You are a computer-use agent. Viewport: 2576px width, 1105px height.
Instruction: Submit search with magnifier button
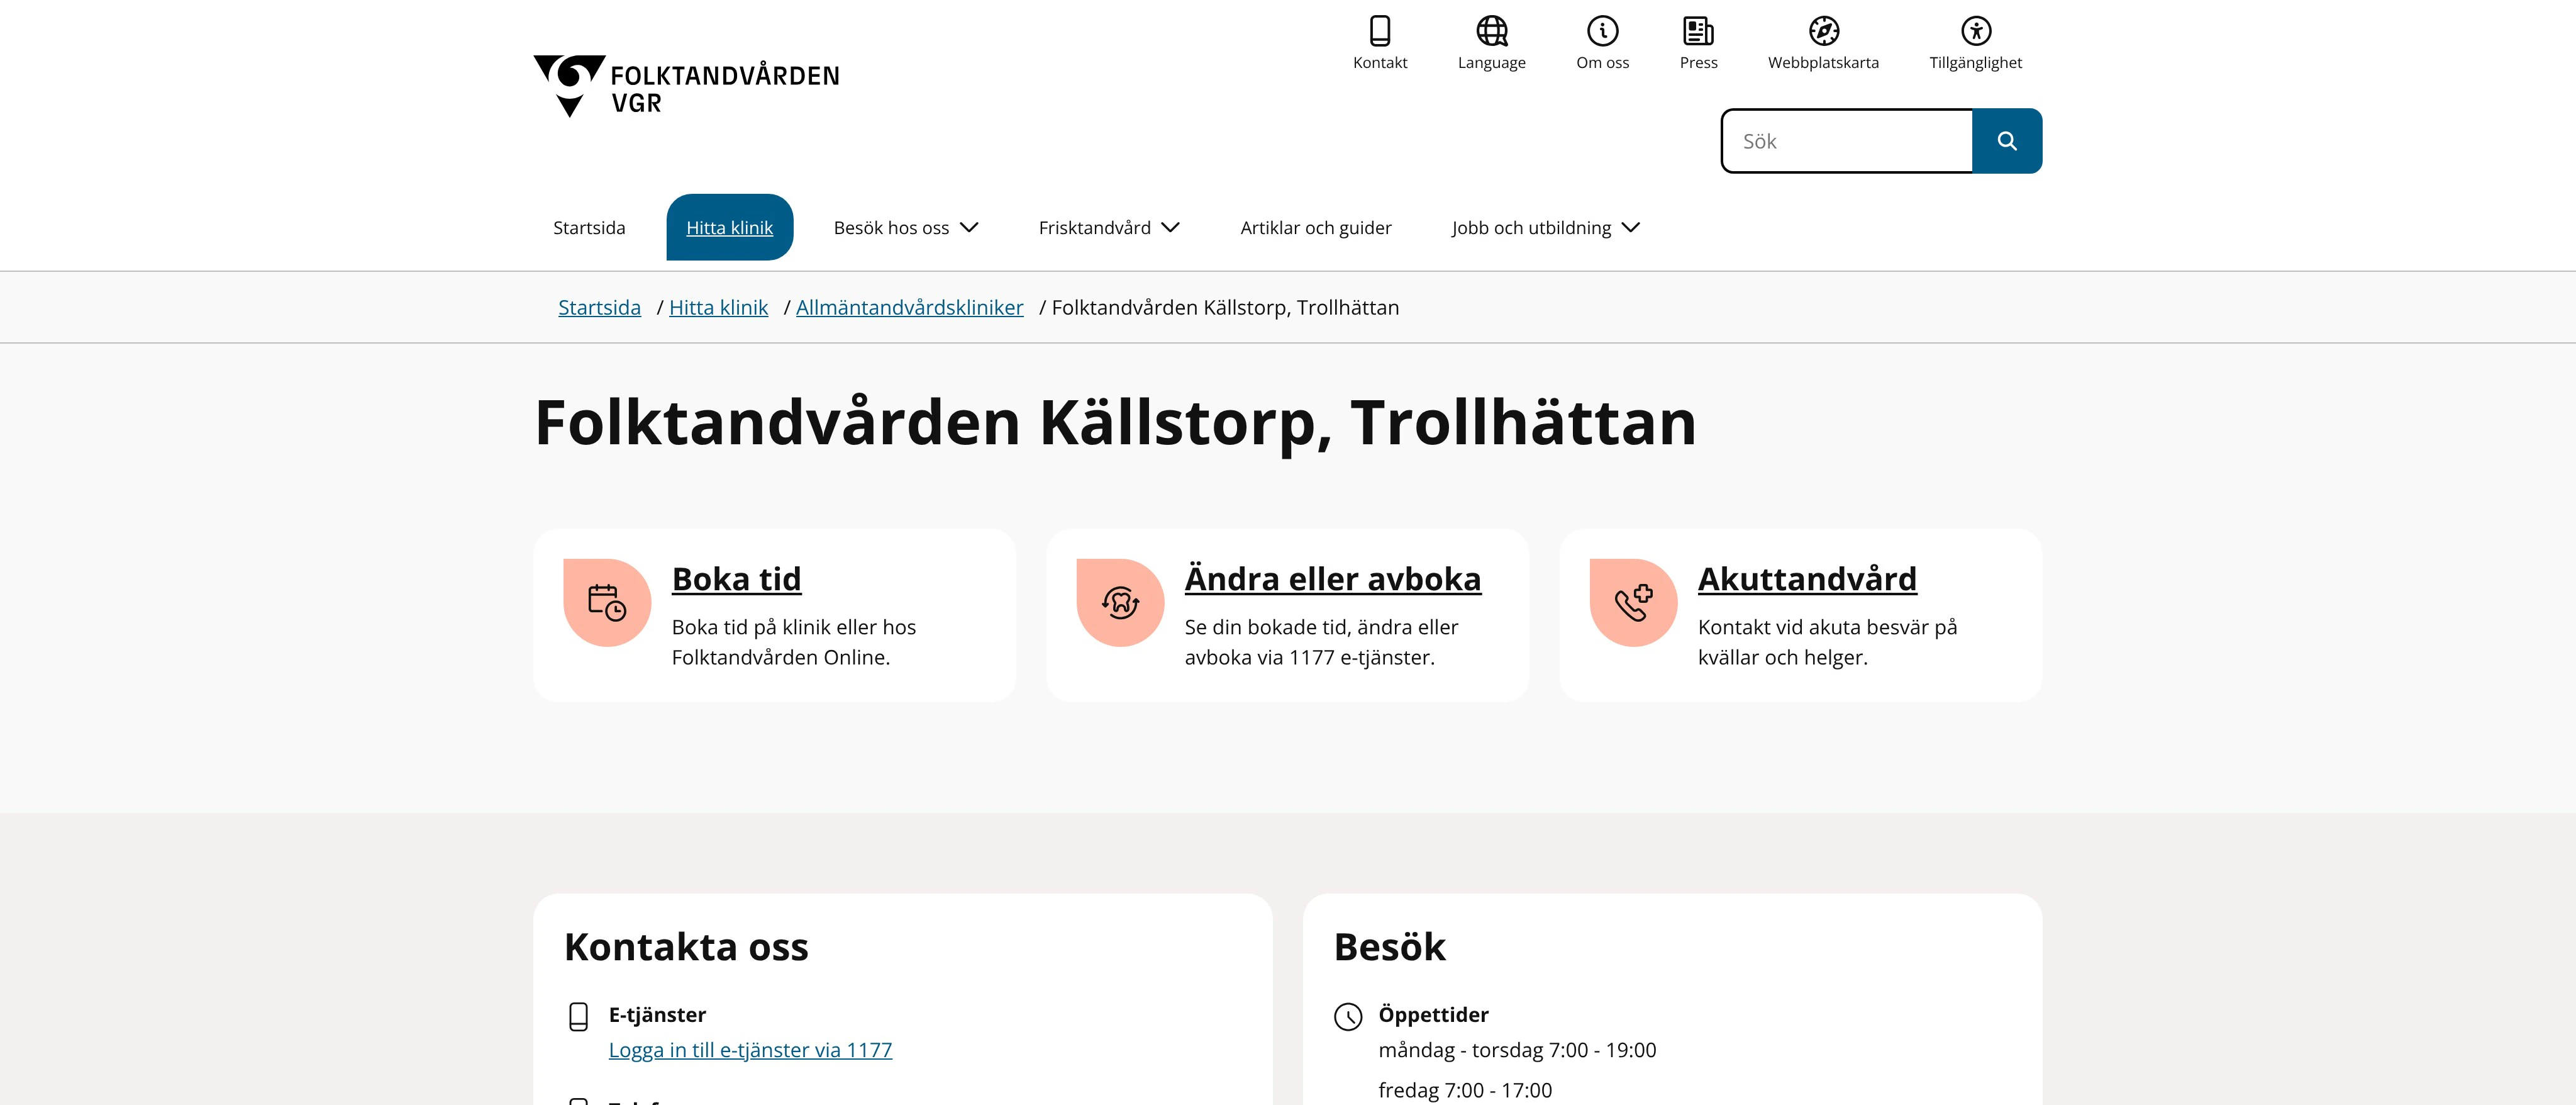pos(2007,141)
